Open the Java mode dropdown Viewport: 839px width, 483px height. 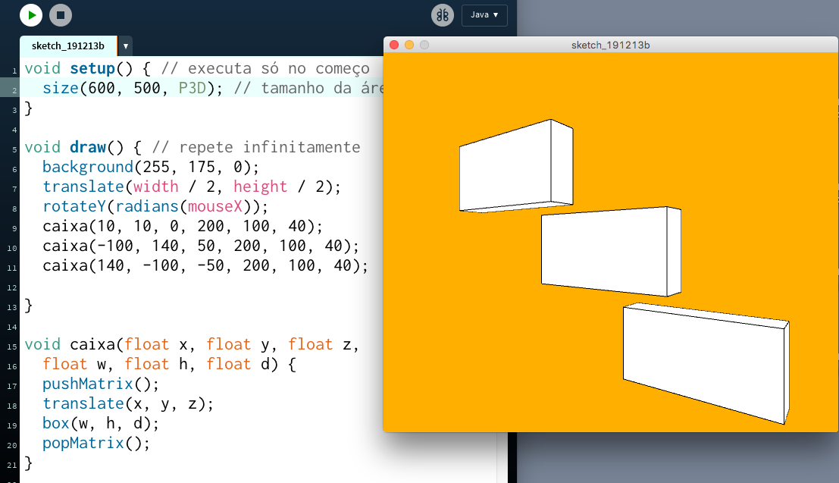tap(484, 15)
